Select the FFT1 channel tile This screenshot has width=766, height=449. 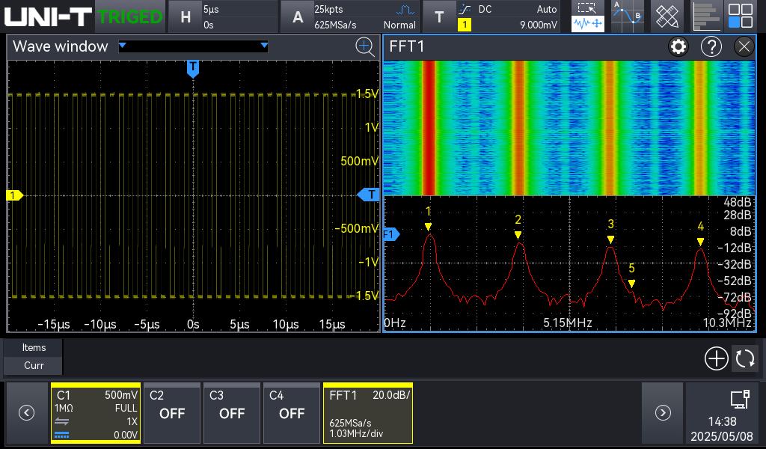[x=367, y=413]
